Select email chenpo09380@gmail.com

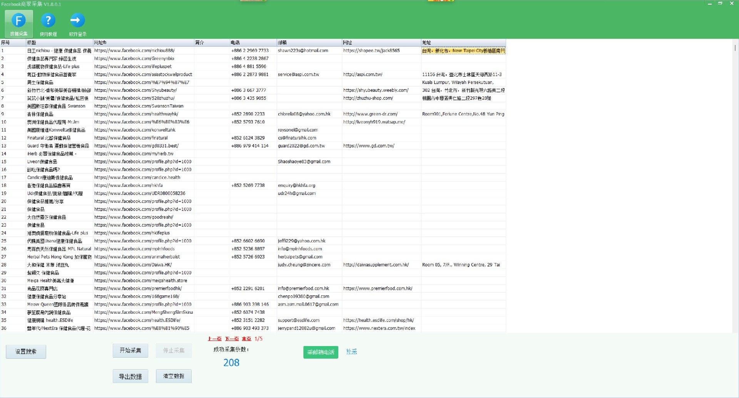point(309,296)
